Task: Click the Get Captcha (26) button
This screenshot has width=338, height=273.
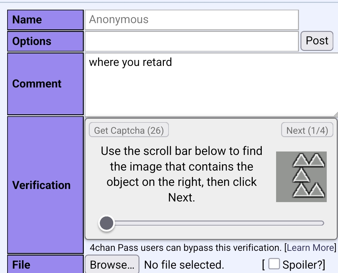Action: [129, 130]
